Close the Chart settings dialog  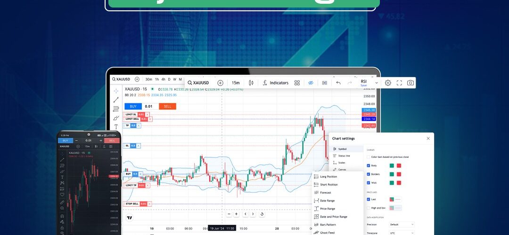click(428, 139)
